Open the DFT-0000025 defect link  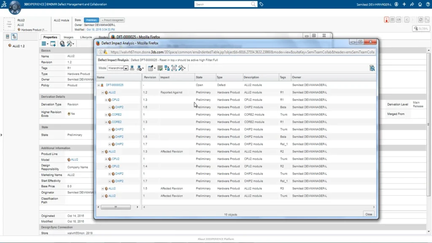[114, 85]
